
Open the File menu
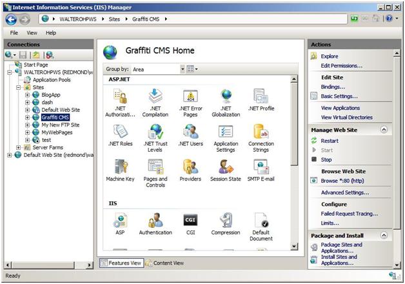14,33
